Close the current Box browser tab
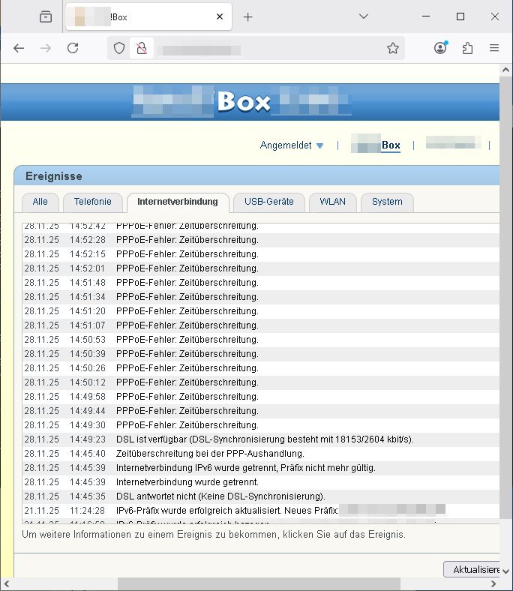Screen dimensions: 513x591 tap(220, 17)
